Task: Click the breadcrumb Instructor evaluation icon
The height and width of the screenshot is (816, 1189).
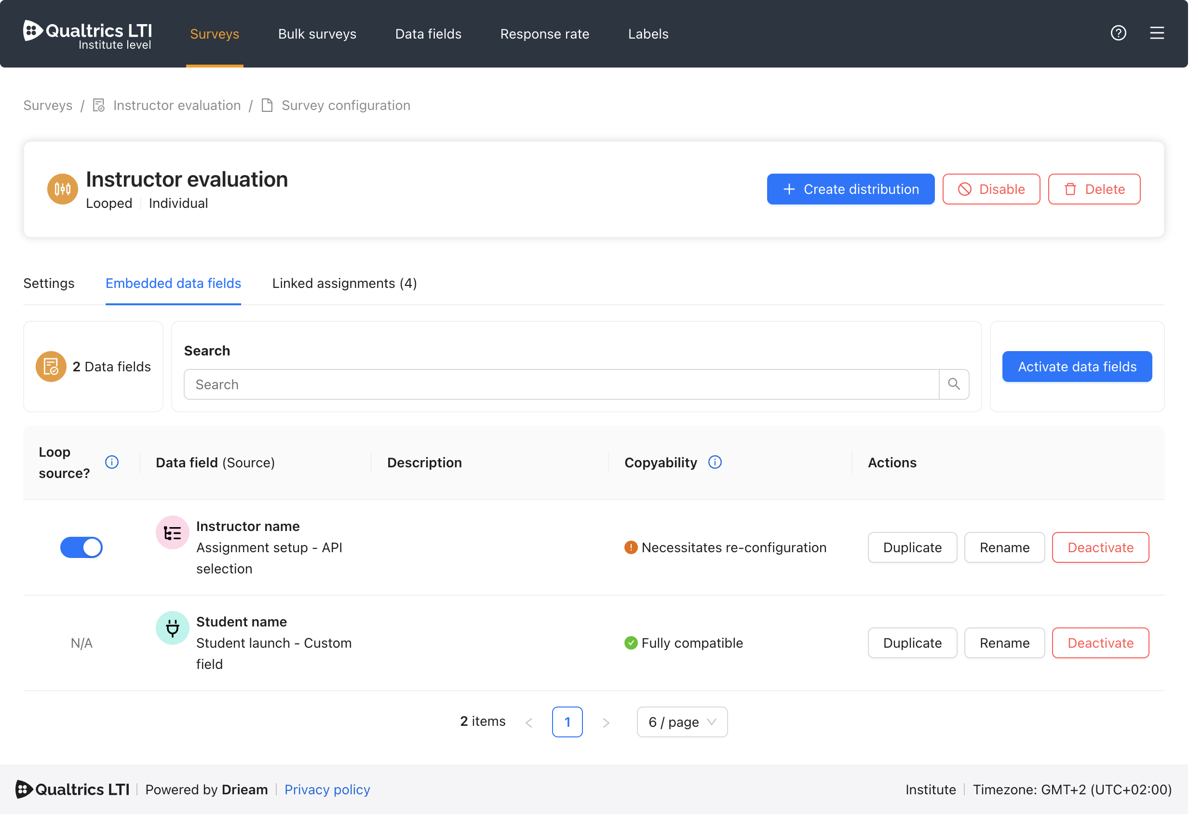Action: pyautogui.click(x=99, y=106)
